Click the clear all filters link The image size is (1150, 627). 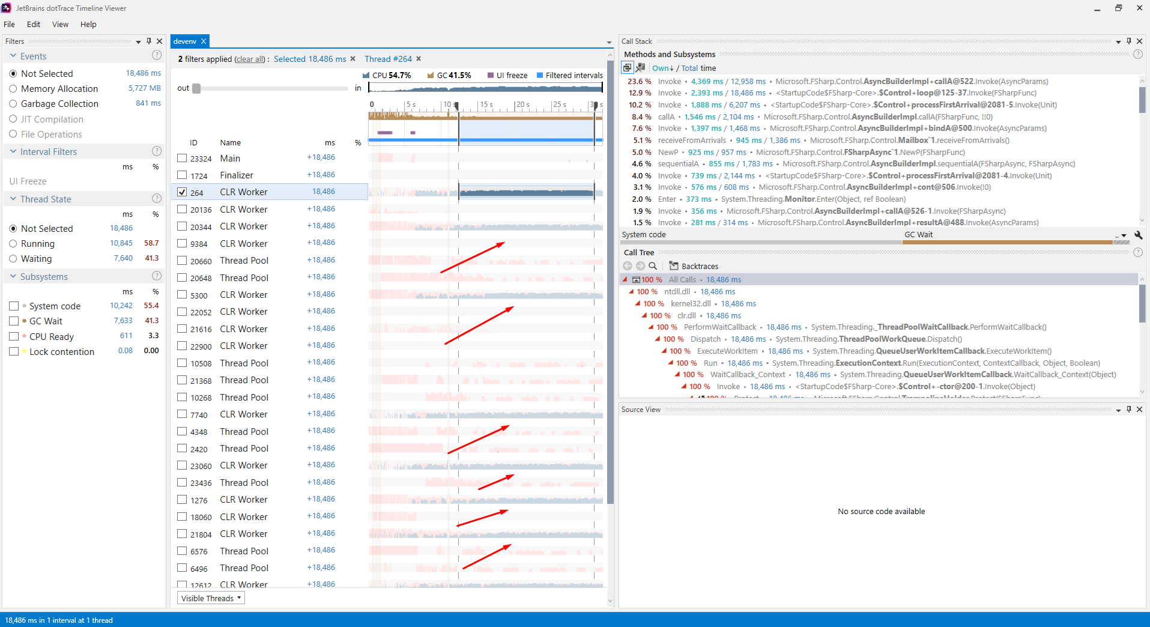(249, 59)
